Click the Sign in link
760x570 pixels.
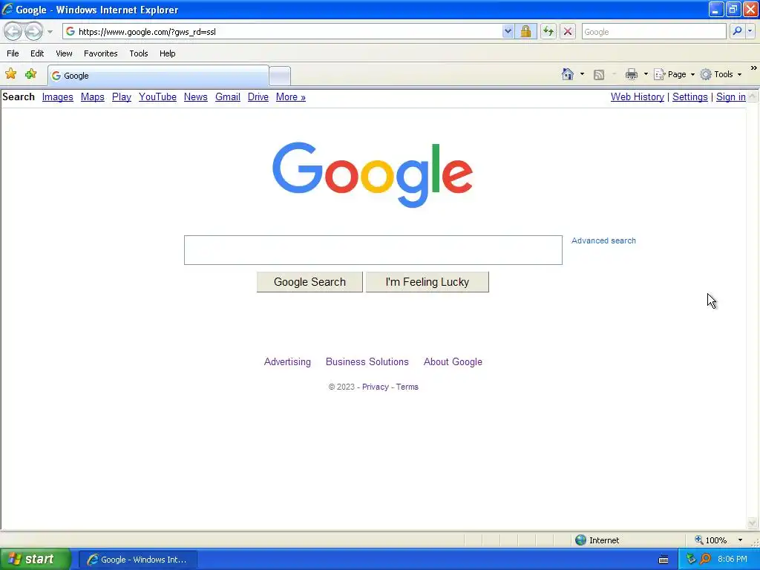pos(731,97)
